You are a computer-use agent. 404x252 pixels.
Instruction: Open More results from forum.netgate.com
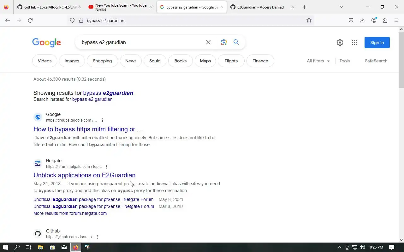tap(70, 213)
